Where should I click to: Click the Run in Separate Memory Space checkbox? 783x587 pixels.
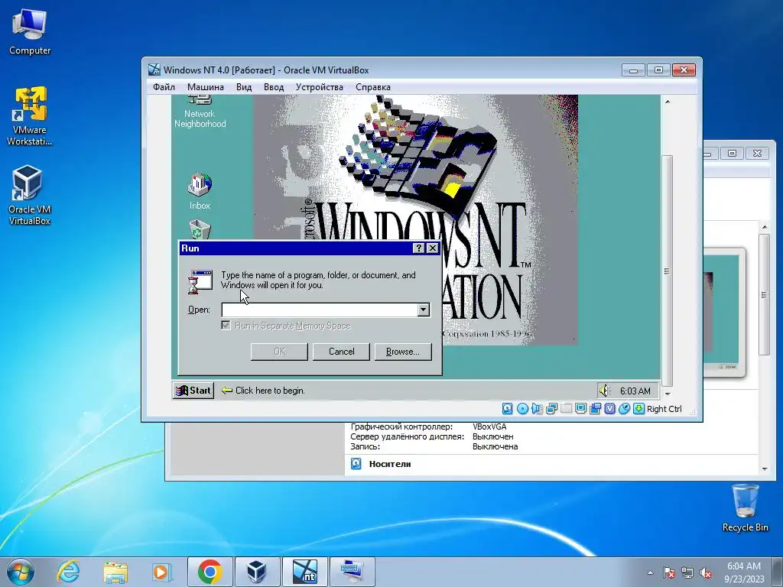[226, 326]
